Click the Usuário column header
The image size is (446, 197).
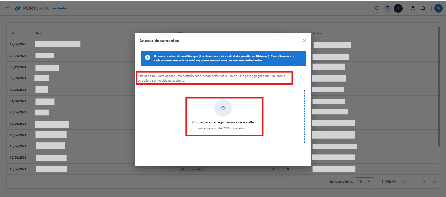(x=318, y=33)
